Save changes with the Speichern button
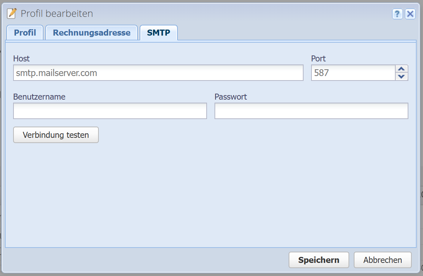Viewport: 423px width, 276px height. 319,260
